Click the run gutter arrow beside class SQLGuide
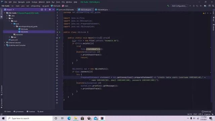Viewport: 215px width, 121px height. point(60,32)
